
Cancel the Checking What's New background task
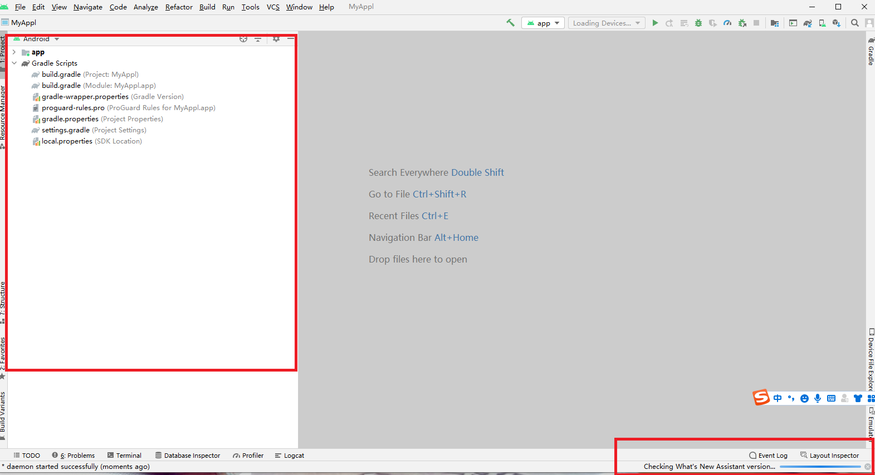tap(868, 467)
